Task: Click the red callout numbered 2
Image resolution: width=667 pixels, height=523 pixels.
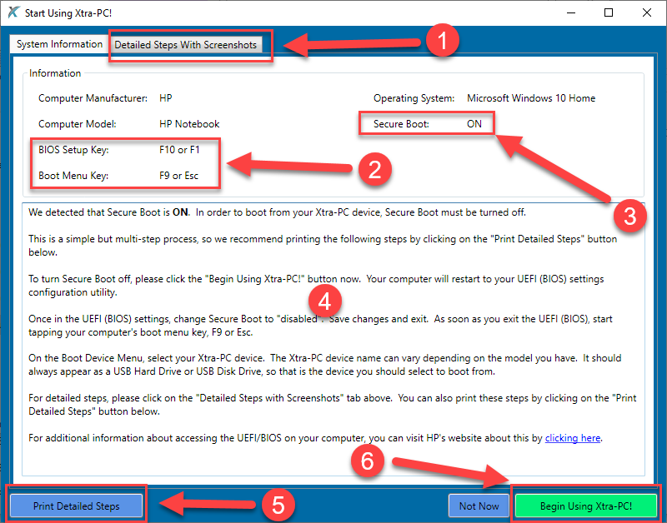Action: tap(376, 169)
